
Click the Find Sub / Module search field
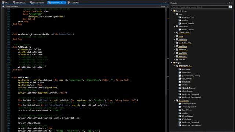(200, 7)
